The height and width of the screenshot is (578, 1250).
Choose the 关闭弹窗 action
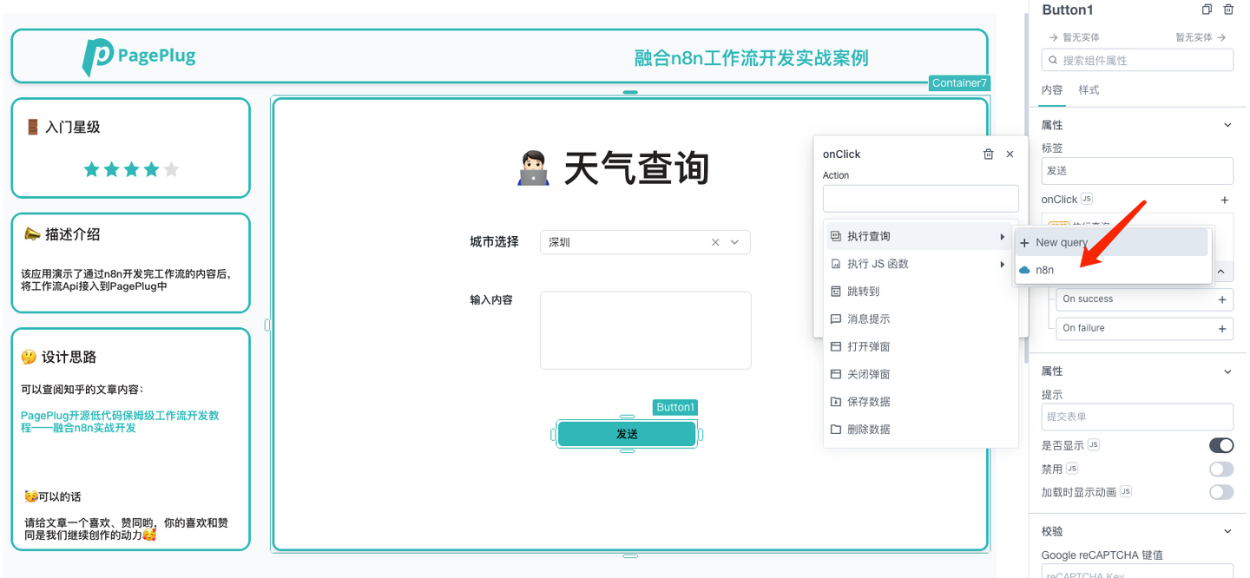(x=919, y=374)
